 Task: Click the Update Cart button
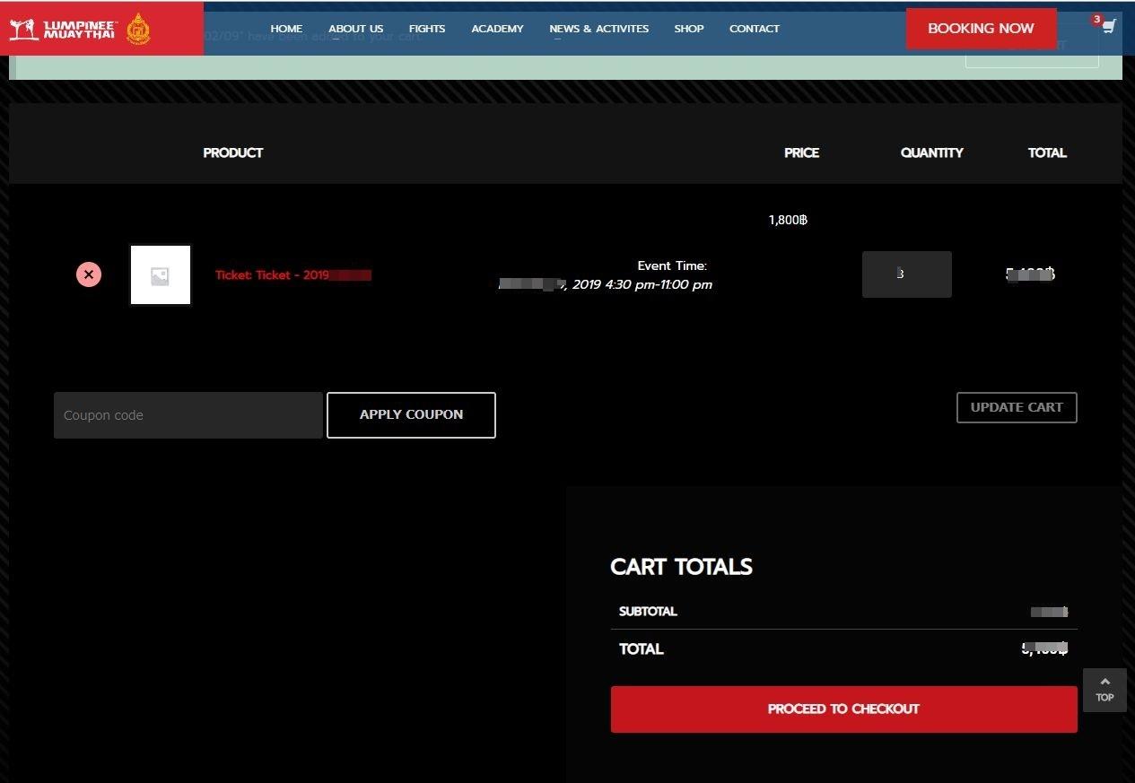[x=1017, y=407]
